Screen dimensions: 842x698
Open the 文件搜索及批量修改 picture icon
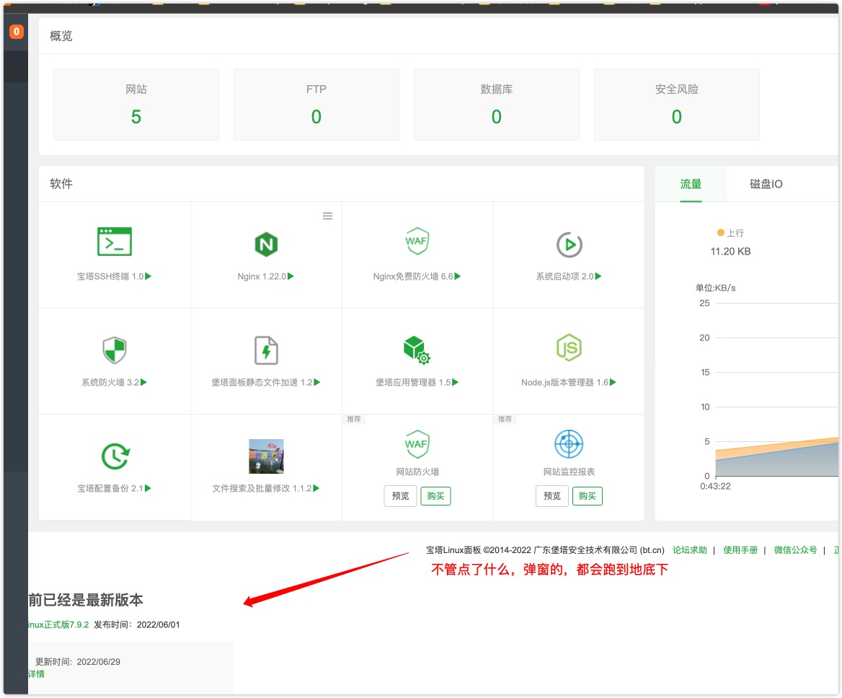pyautogui.click(x=266, y=456)
